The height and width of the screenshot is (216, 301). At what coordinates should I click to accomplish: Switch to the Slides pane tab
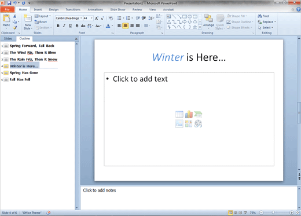8,39
